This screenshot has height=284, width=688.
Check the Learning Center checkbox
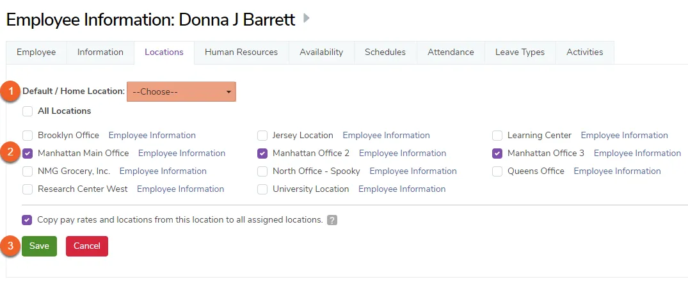(497, 136)
